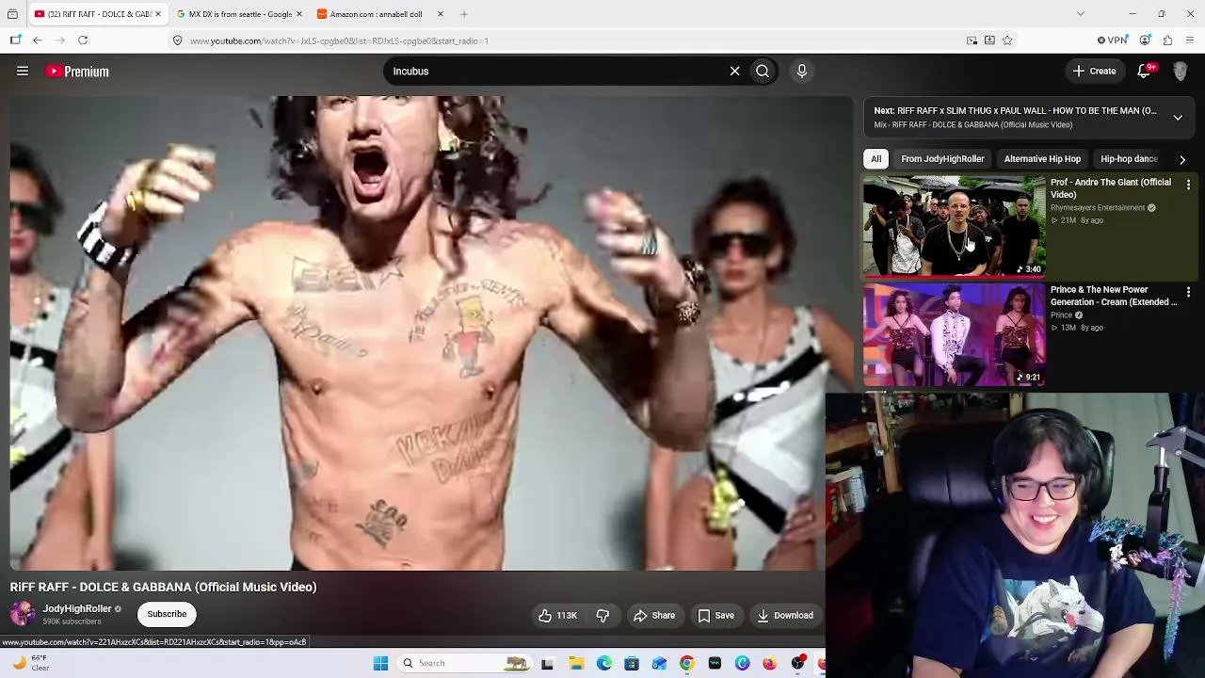Image resolution: width=1205 pixels, height=678 pixels.
Task: Install the web app from the address bar icon
Action: tap(989, 40)
